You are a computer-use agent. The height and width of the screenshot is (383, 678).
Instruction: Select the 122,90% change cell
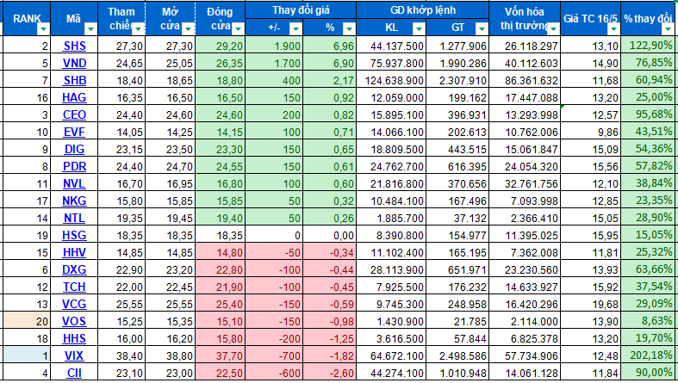click(647, 46)
